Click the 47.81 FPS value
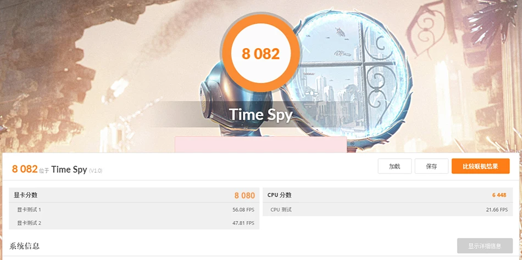Screen dimensions: 522x260 click(x=243, y=223)
